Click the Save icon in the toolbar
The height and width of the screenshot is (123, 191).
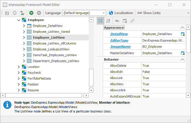pyautogui.click(x=7, y=13)
